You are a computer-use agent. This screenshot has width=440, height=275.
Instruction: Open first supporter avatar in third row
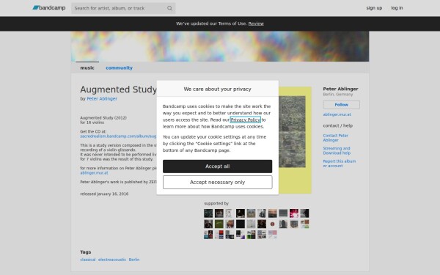coord(208,235)
